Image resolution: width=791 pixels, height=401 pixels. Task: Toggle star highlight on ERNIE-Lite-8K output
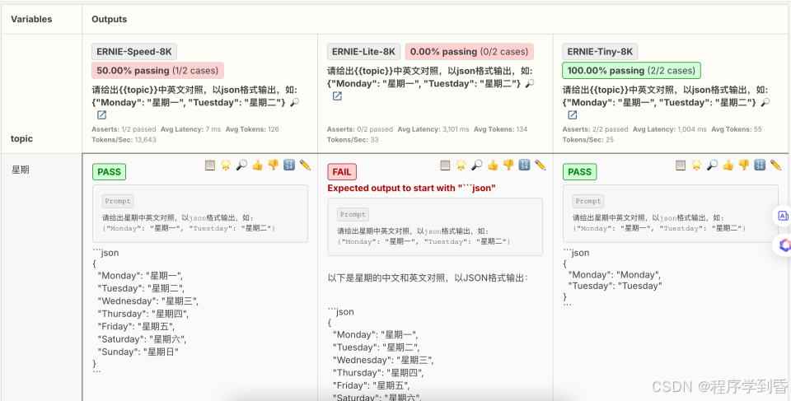pos(461,165)
